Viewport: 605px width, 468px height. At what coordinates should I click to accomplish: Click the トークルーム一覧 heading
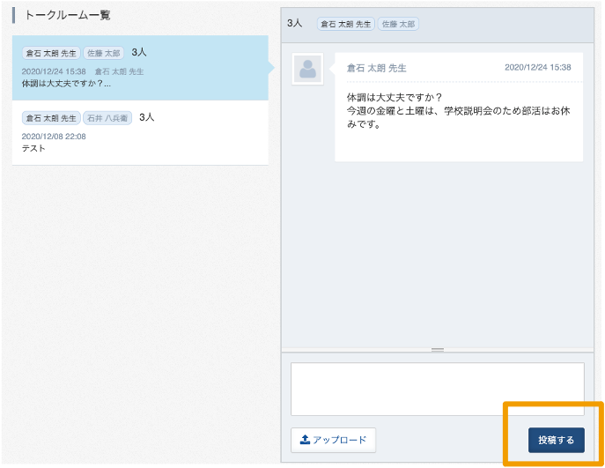(x=68, y=16)
